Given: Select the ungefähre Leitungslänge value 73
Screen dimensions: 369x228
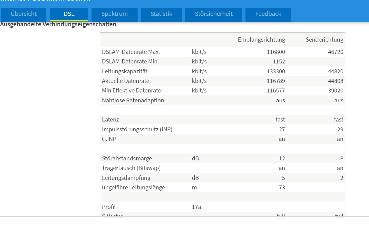Looking at the screenshot, I should click(x=282, y=188).
